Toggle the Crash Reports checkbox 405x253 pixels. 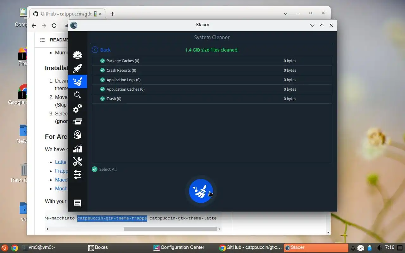point(103,70)
